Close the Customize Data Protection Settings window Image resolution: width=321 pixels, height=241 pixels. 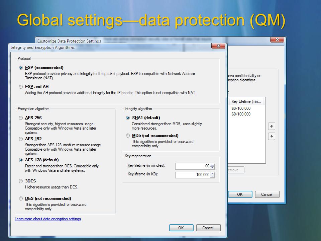[277, 39]
